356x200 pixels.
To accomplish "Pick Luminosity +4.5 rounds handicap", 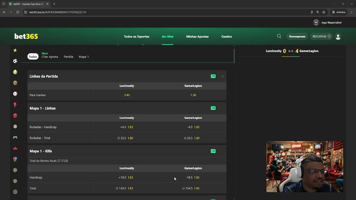I will coord(127,127).
